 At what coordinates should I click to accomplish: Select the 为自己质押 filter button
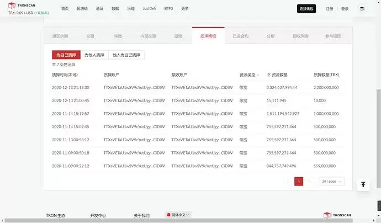coord(66,55)
